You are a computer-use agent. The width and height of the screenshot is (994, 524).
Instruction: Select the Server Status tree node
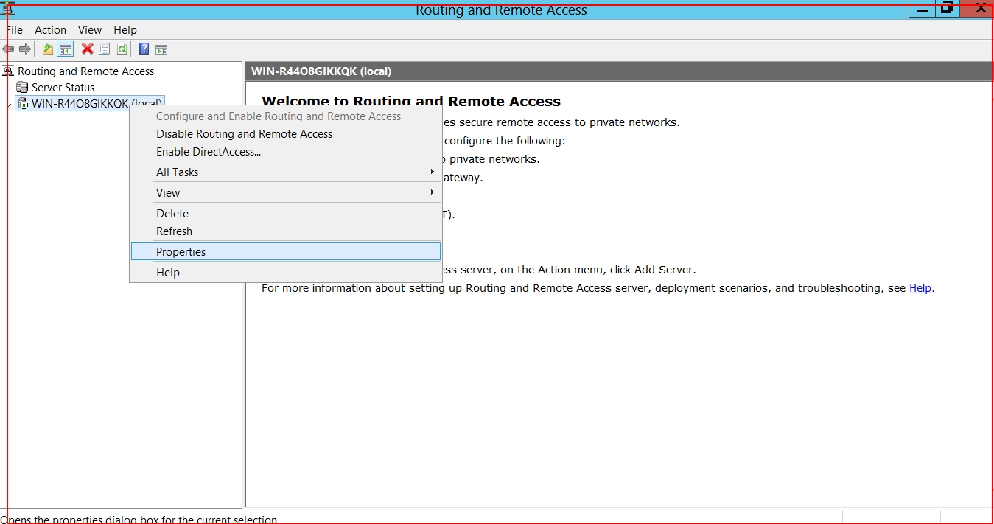63,88
